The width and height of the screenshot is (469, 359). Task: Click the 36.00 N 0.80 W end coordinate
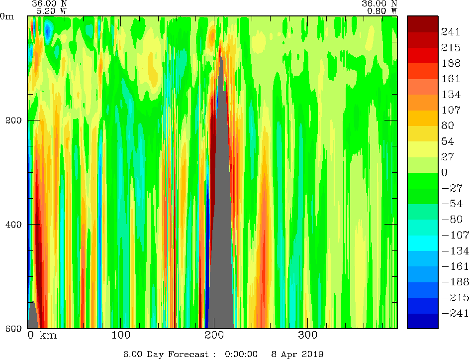(x=379, y=7)
